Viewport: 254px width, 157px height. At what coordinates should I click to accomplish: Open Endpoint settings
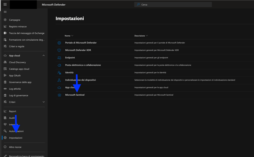click(x=70, y=57)
